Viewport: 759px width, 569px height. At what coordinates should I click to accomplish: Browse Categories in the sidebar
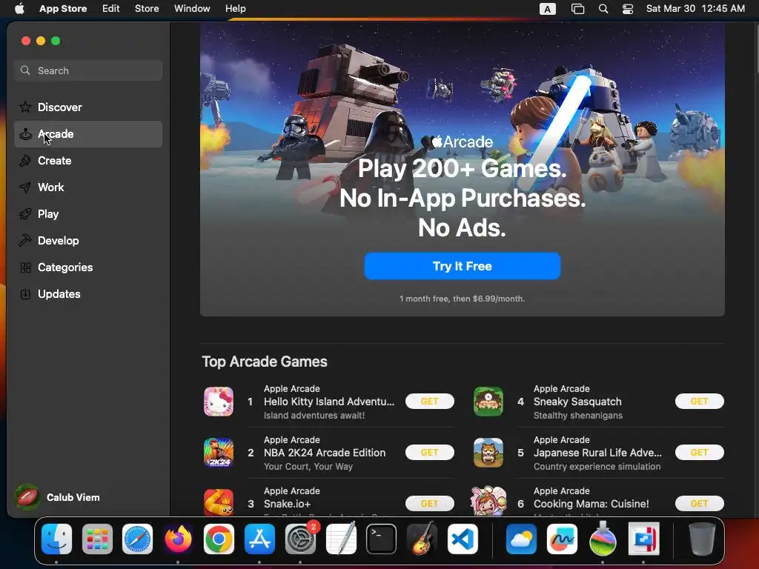87,267
